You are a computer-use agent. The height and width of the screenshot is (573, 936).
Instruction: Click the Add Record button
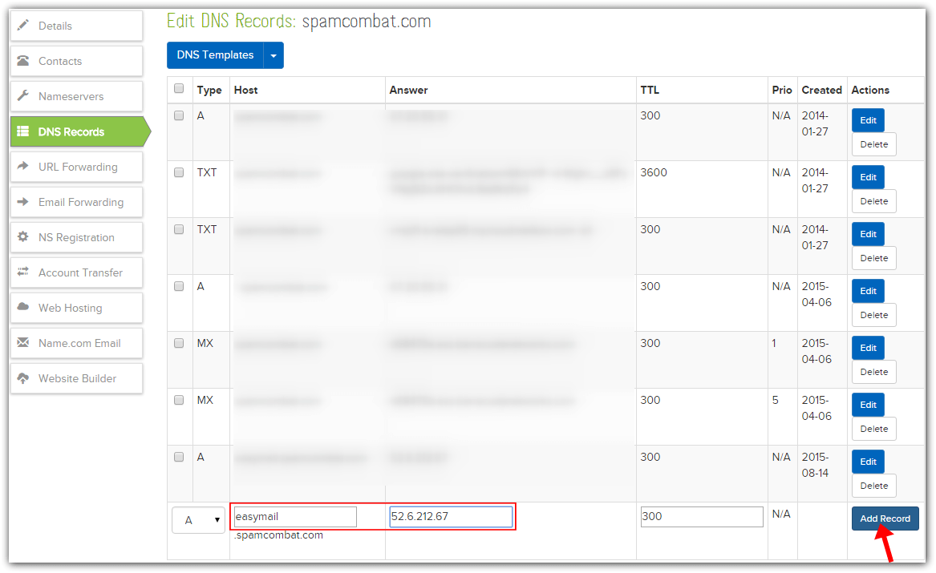pyautogui.click(x=885, y=519)
